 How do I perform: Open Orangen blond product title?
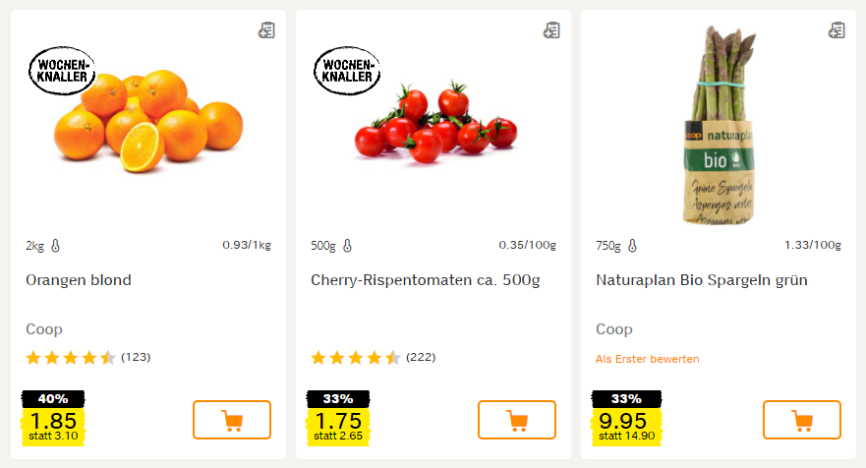click(79, 280)
